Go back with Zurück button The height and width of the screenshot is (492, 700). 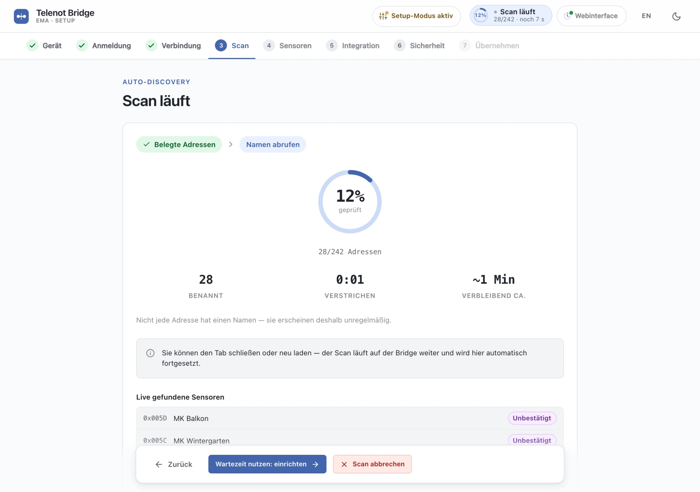pos(174,464)
